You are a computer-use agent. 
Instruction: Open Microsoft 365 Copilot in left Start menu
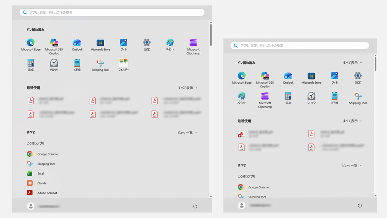coord(54,47)
